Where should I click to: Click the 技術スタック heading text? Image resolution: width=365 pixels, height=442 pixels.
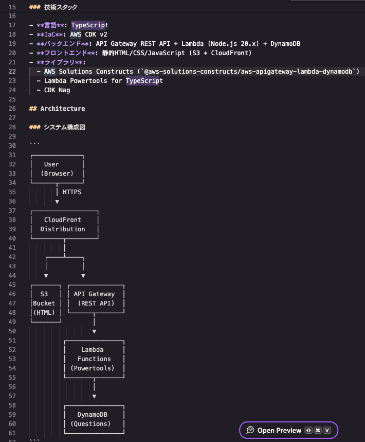click(61, 7)
